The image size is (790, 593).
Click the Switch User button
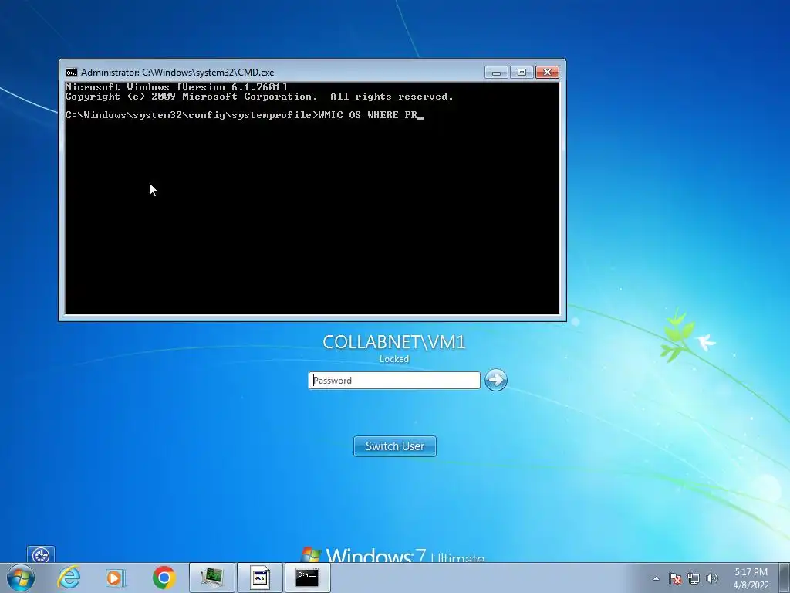point(395,446)
